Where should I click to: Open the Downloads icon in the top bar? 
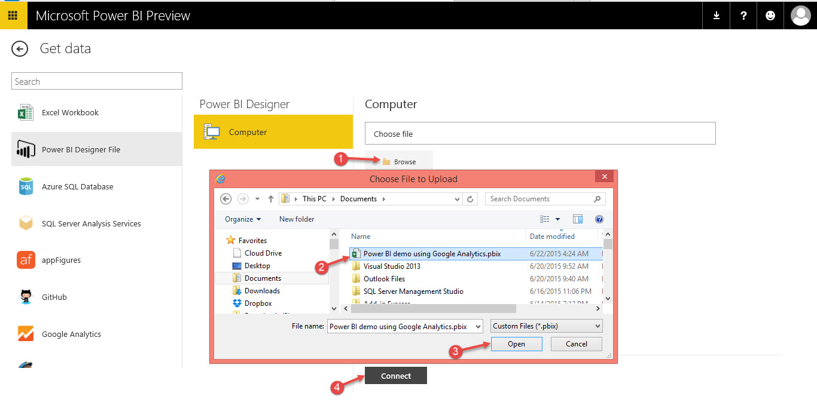point(716,15)
